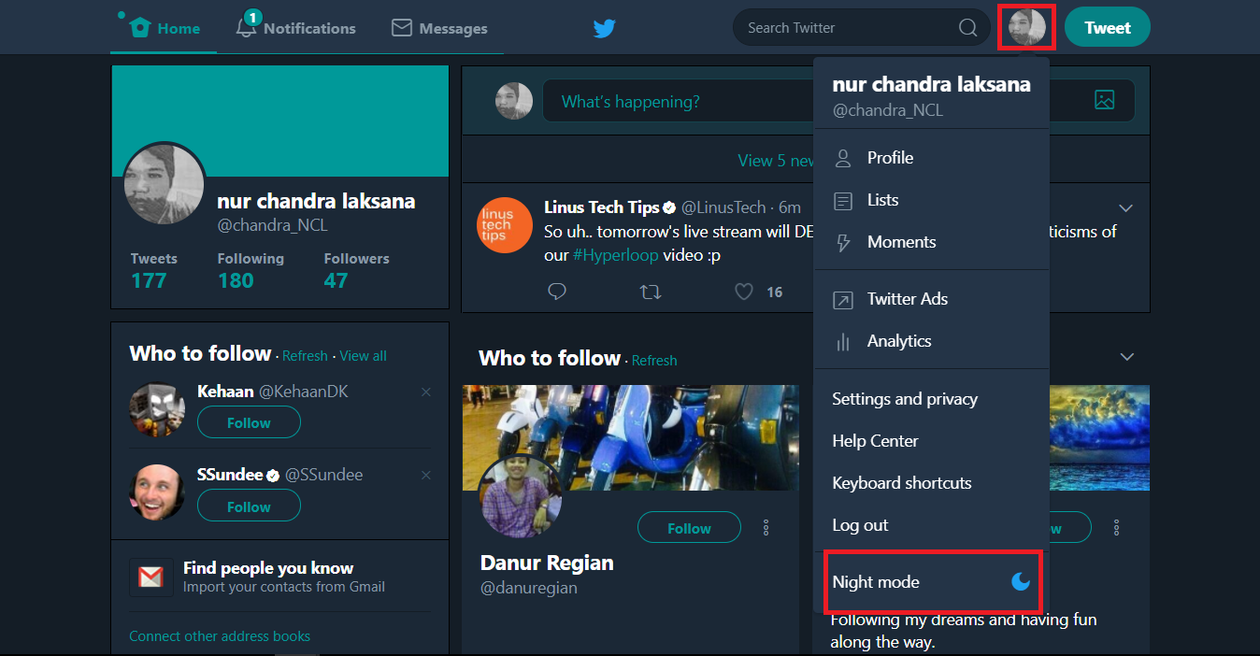Click the Twitter bird logo
The height and width of the screenshot is (656, 1260).
(604, 28)
